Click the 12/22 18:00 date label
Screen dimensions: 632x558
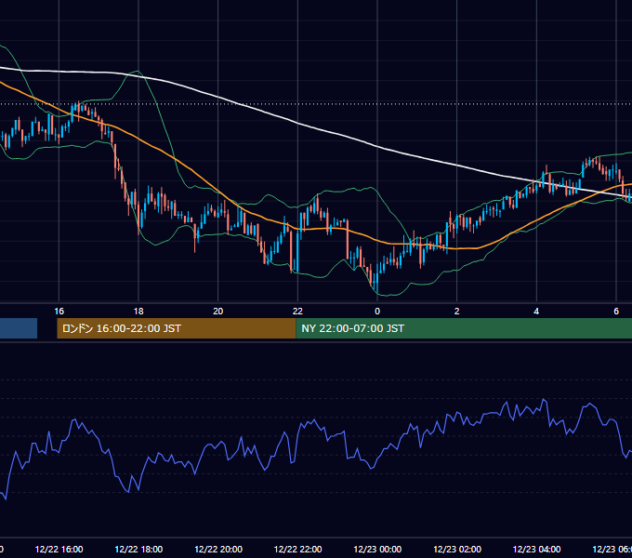click(138, 549)
